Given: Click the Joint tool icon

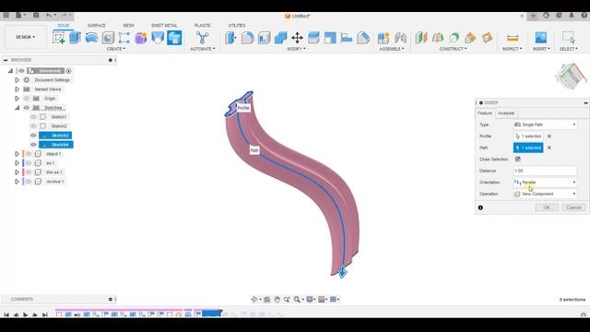Looking at the screenshot, I should pos(400,38).
